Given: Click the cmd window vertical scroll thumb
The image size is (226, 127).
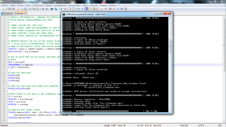Looking at the screenshot, I should coord(170,46).
